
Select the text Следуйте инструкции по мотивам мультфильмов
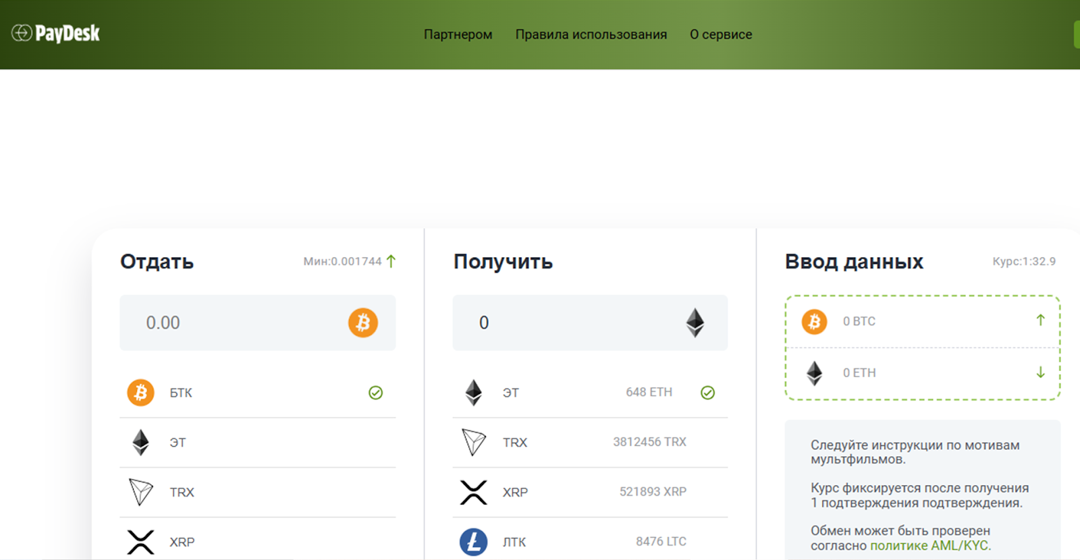(915, 452)
